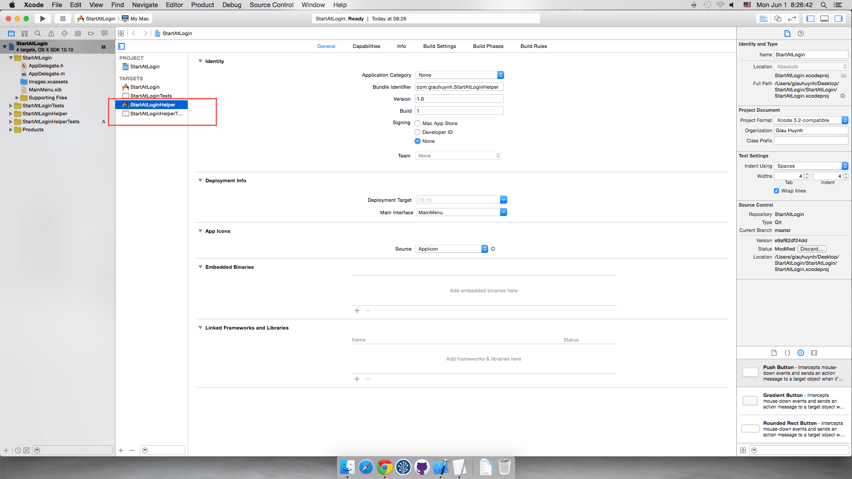Select StartAtLoginHelper target

point(153,104)
